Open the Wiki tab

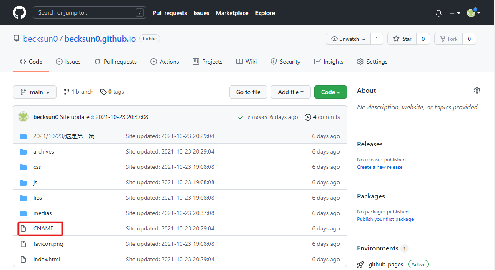[247, 62]
